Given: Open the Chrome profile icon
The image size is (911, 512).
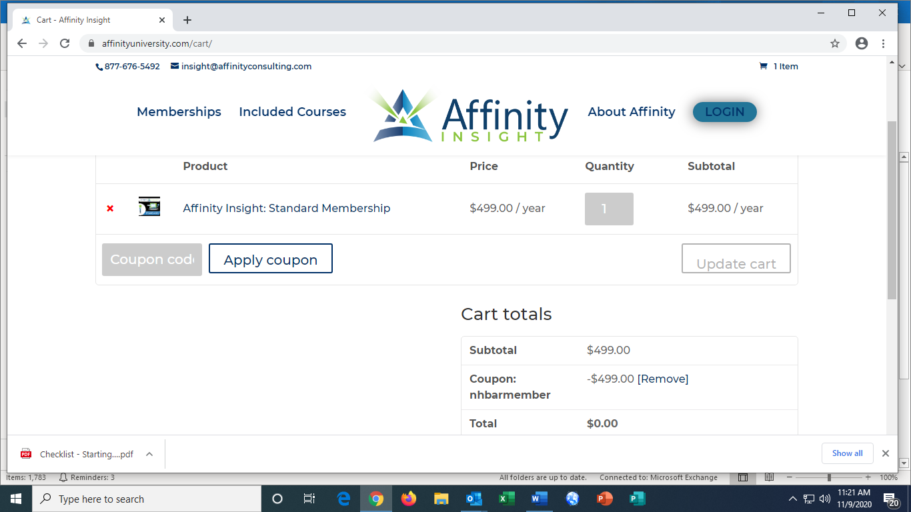Looking at the screenshot, I should (862, 43).
